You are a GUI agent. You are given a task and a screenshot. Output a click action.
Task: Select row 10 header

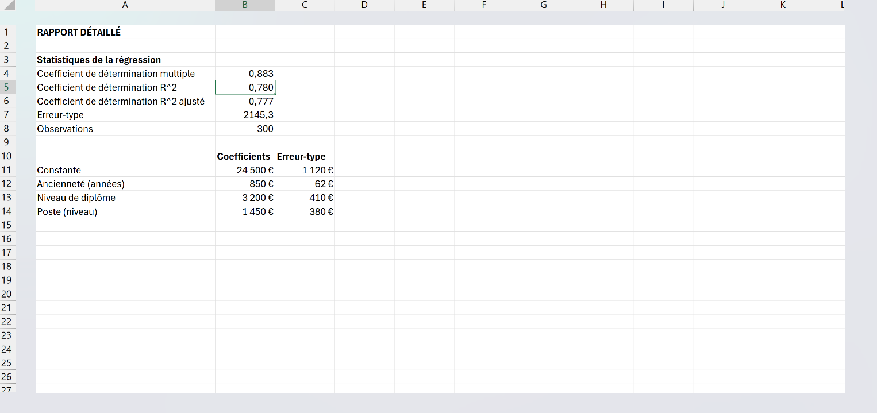8,156
